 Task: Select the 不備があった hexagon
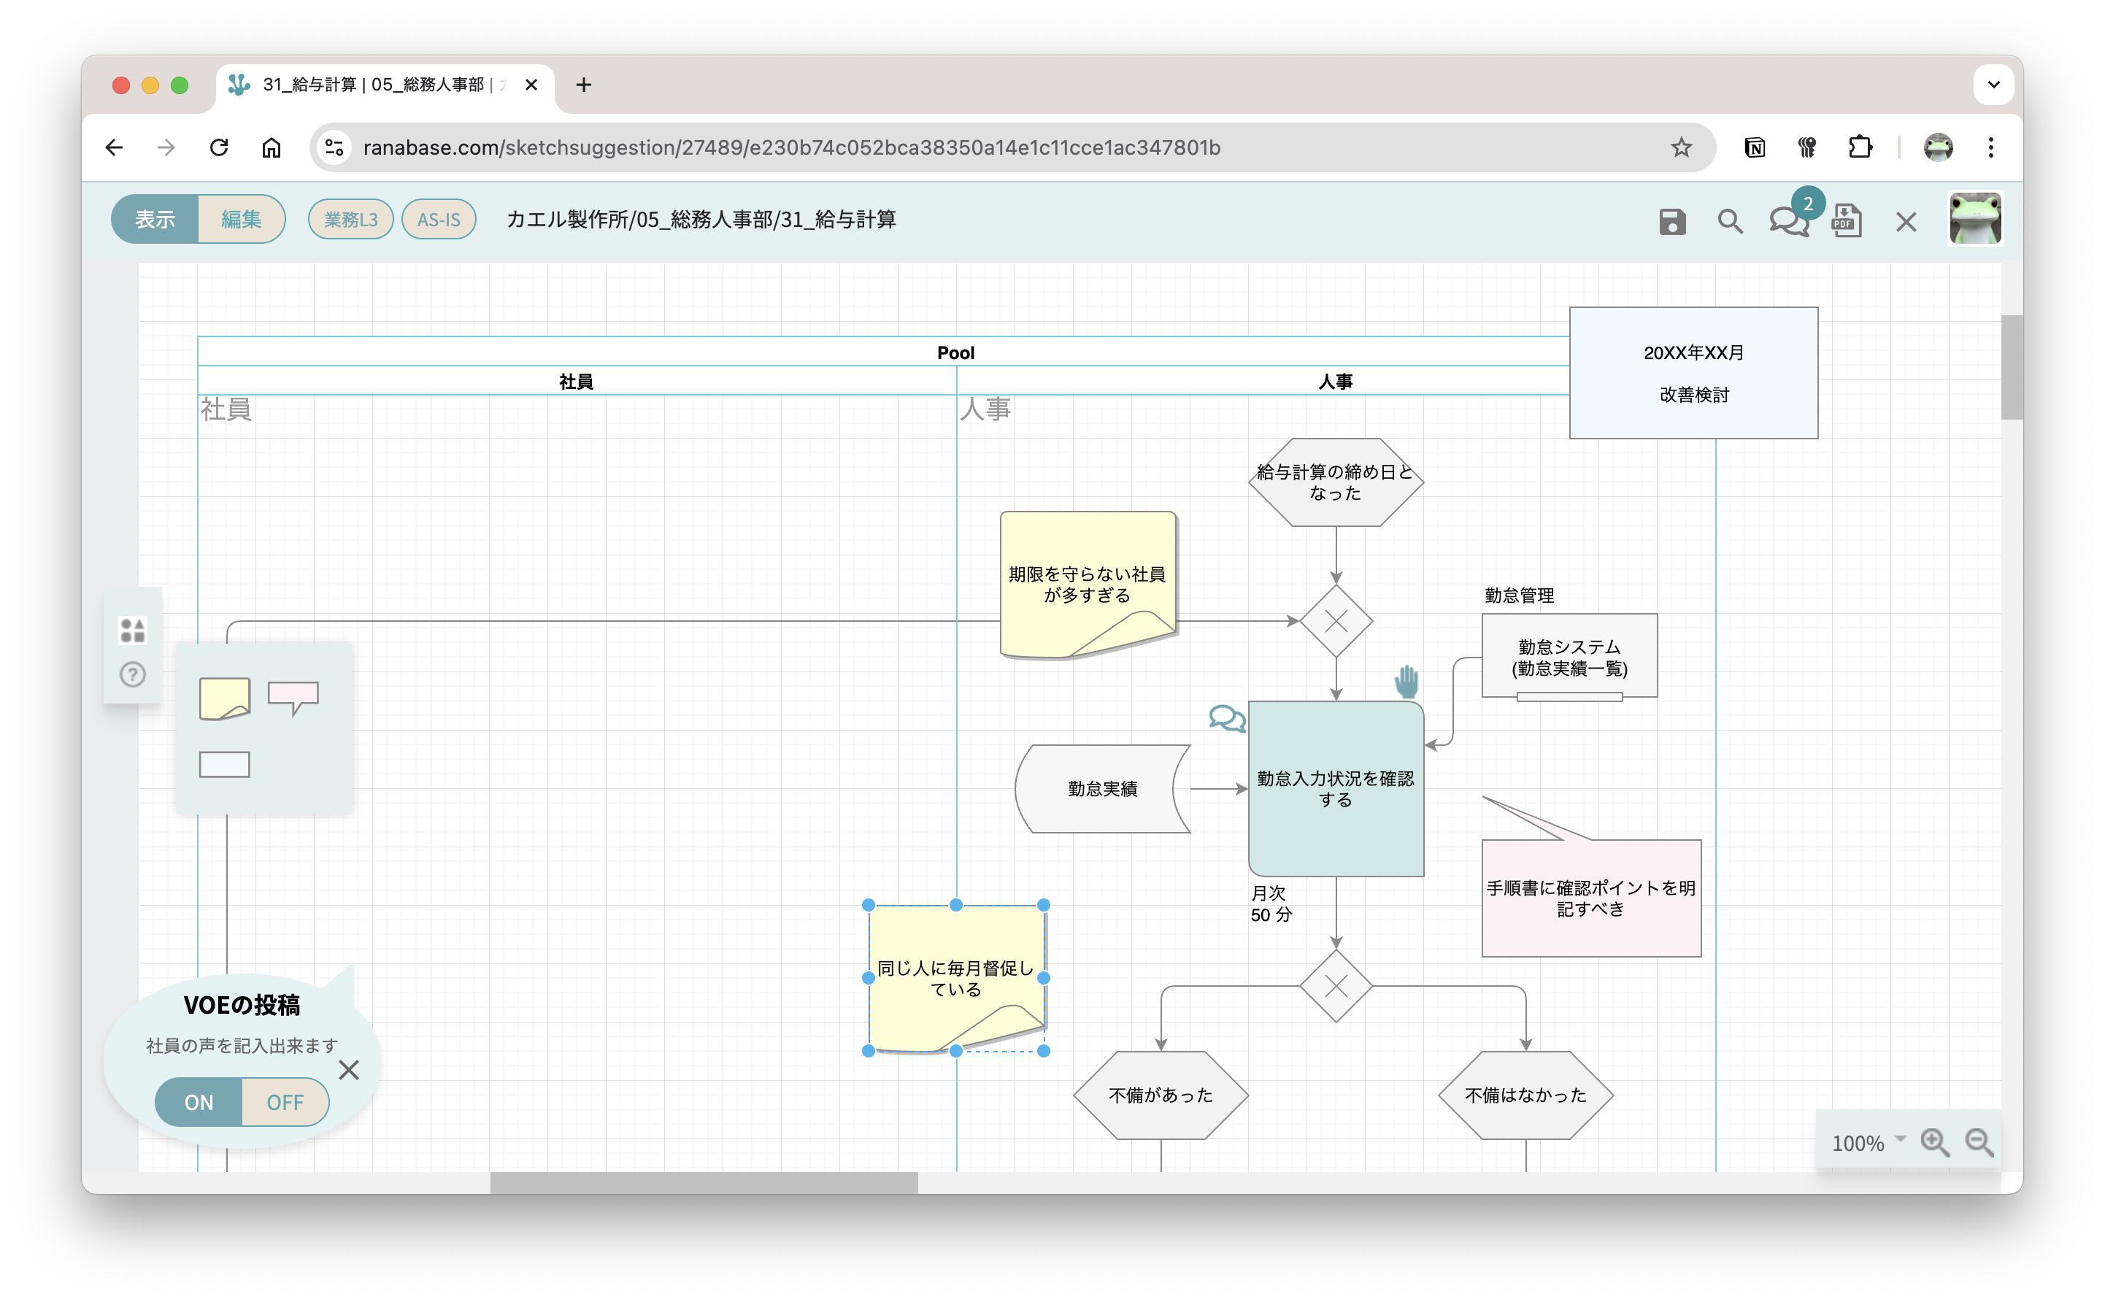click(1161, 1095)
